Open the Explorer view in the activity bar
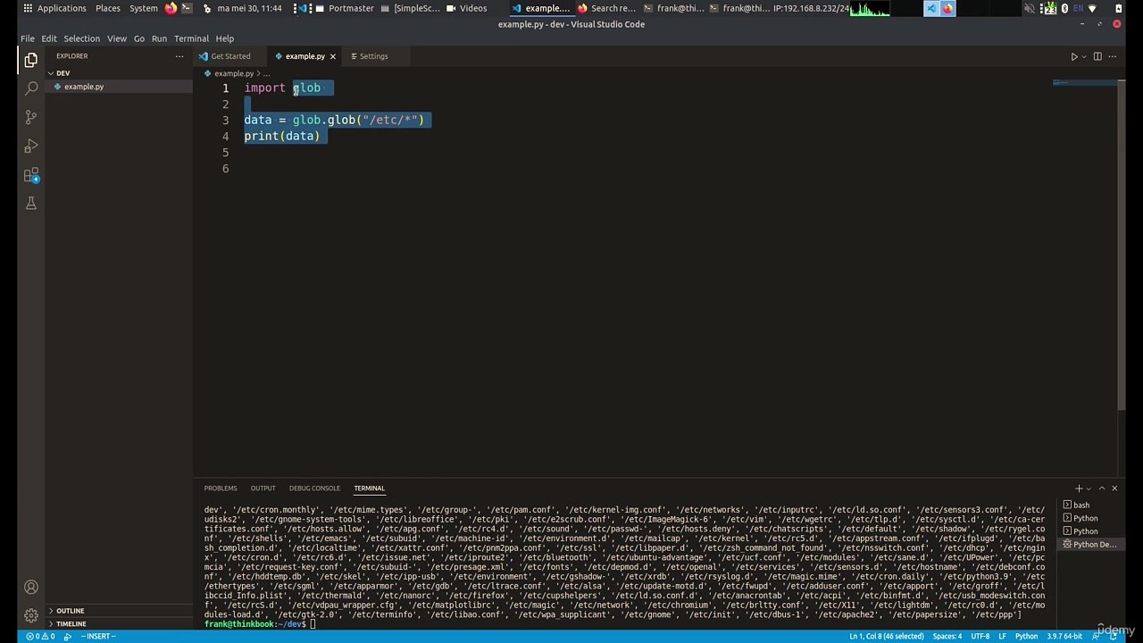The width and height of the screenshot is (1143, 643). (31, 60)
